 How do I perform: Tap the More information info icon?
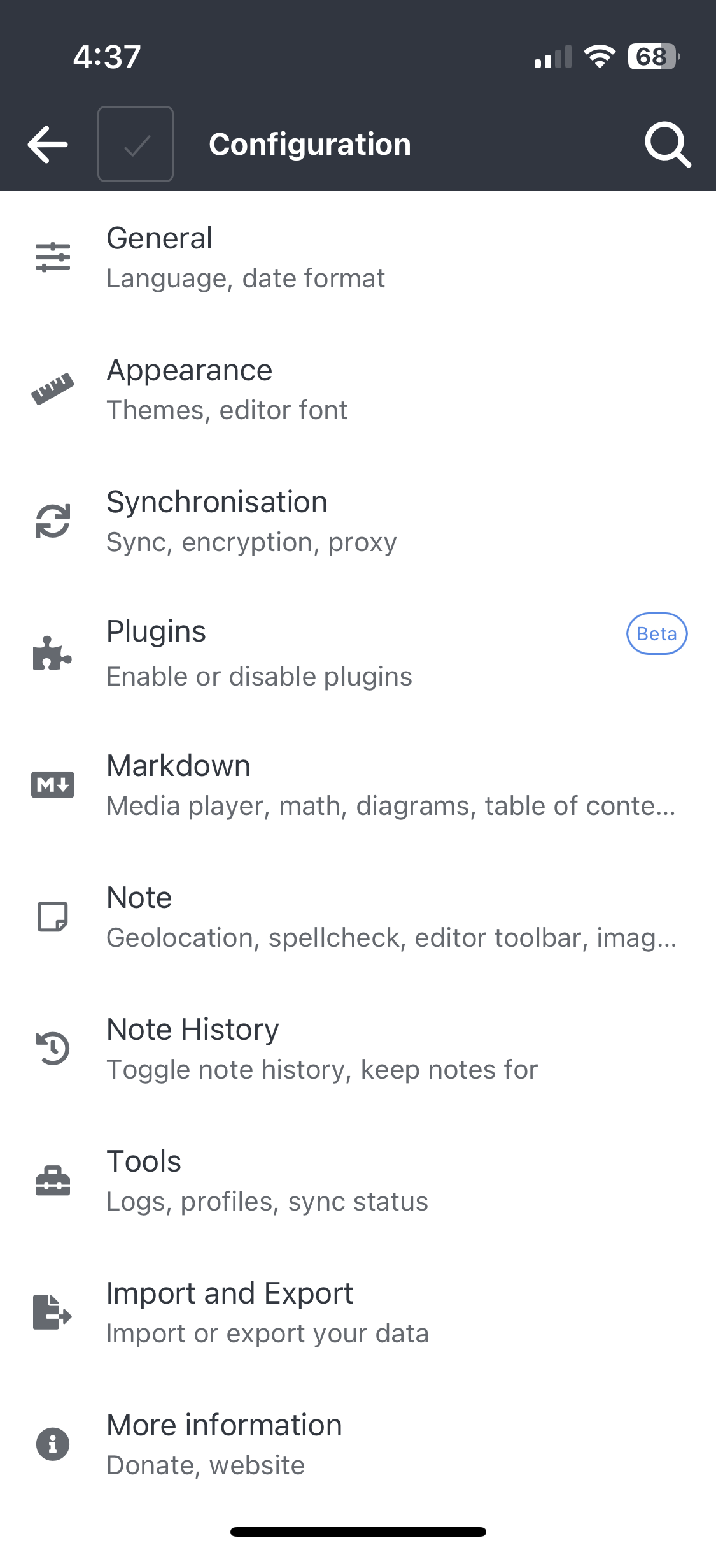pos(53,1444)
